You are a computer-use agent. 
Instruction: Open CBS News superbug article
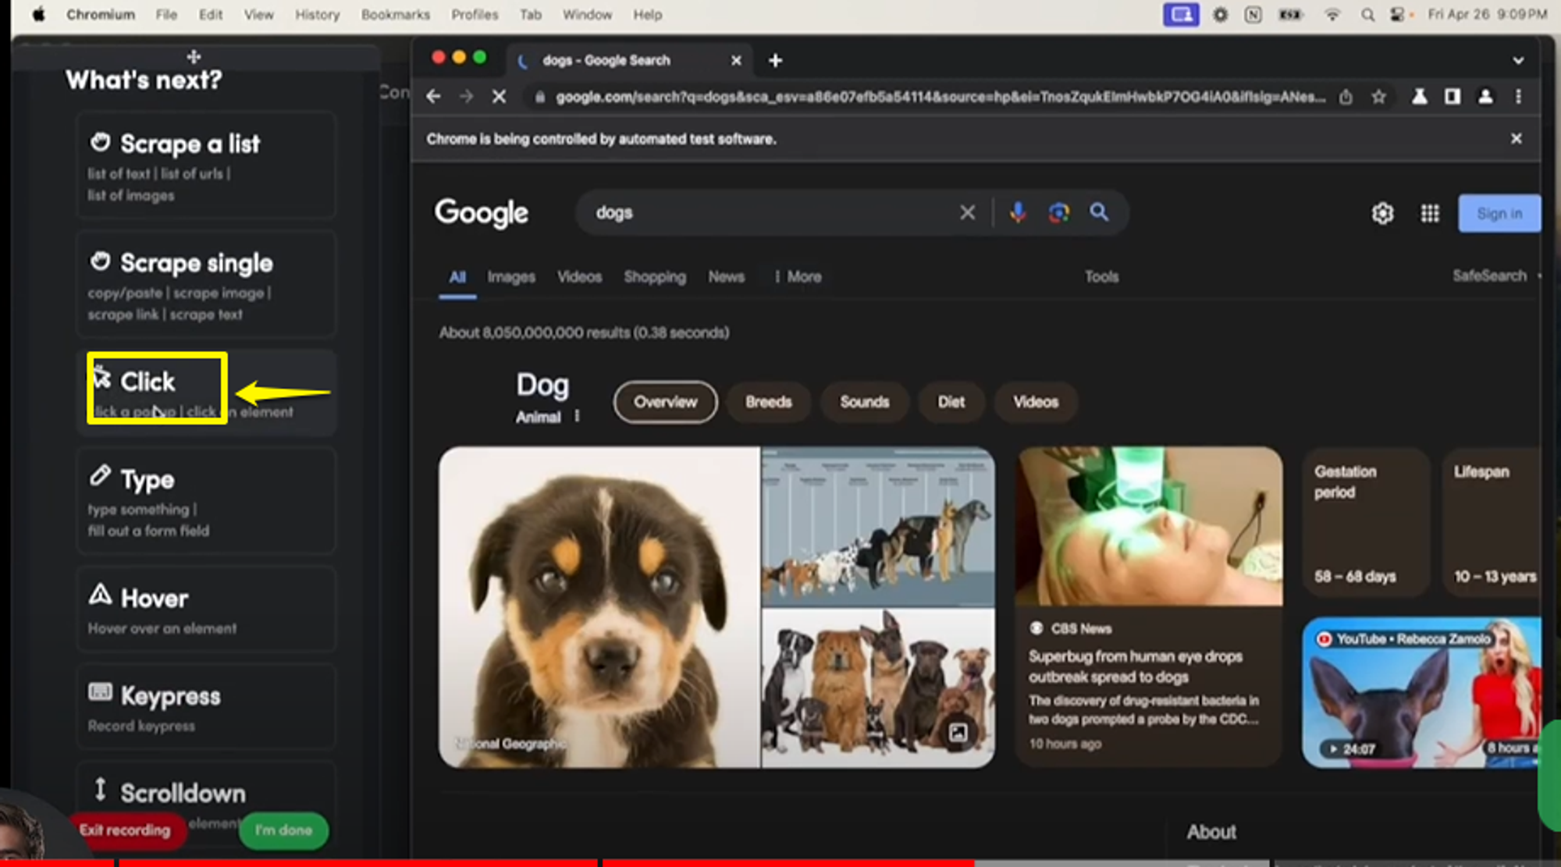(x=1149, y=606)
